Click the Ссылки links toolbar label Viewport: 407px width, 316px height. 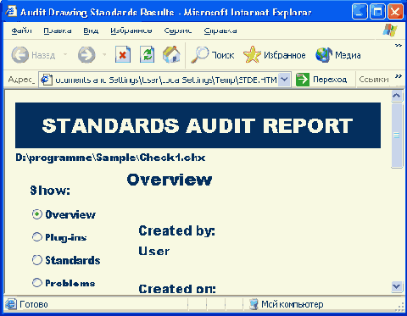[374, 80]
